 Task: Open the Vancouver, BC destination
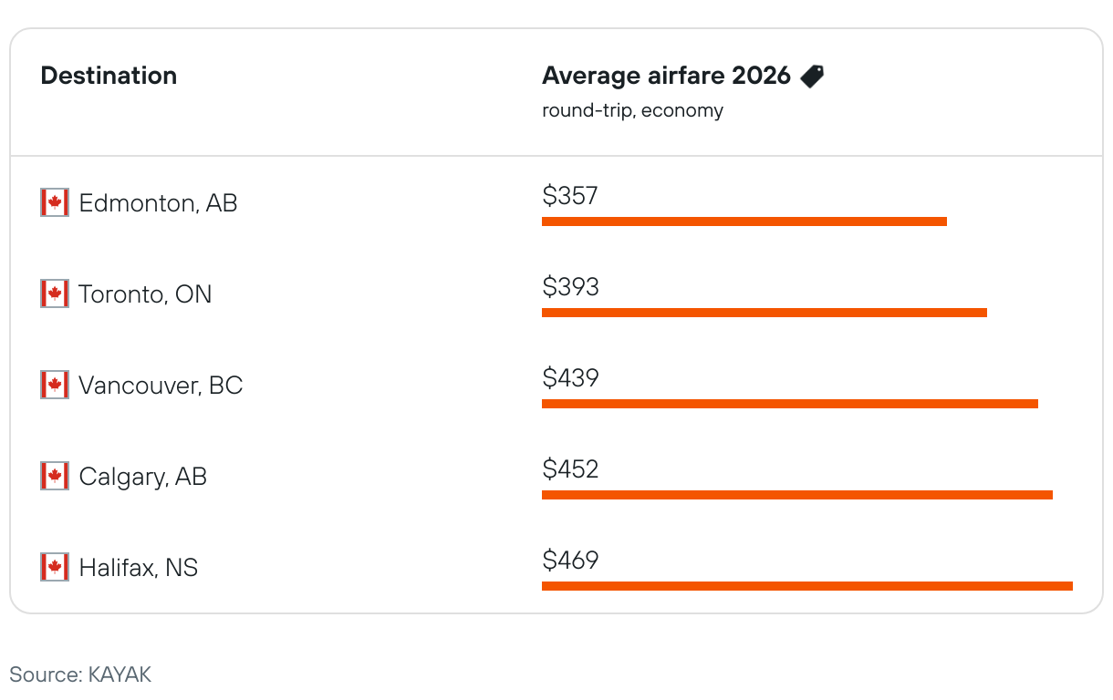coord(161,385)
